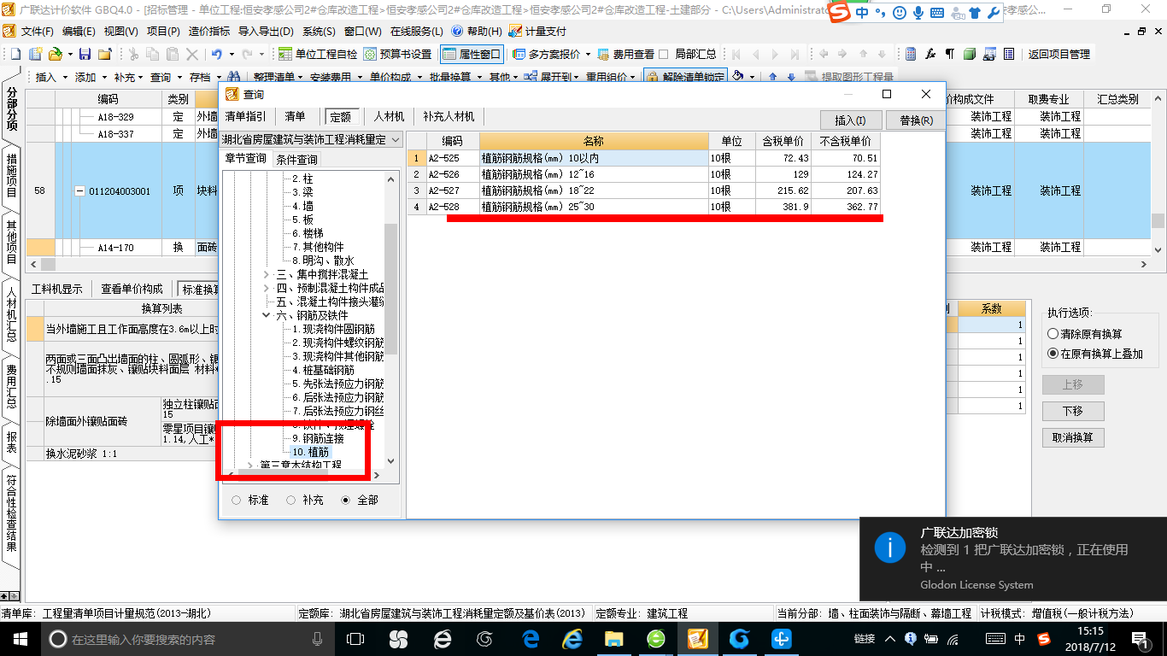Click the 下移 button
Screen dimensions: 1167x656
(1073, 411)
